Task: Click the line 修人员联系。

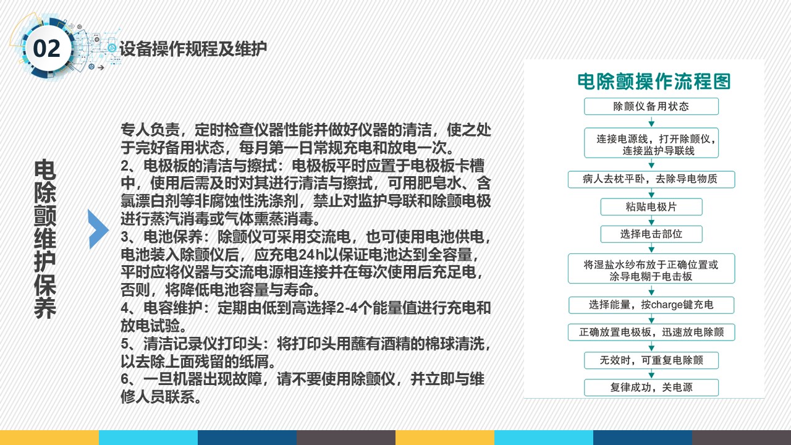Action: coord(161,397)
